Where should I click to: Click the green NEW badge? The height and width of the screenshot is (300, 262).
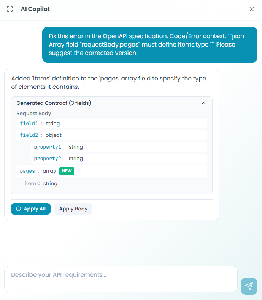click(67, 171)
